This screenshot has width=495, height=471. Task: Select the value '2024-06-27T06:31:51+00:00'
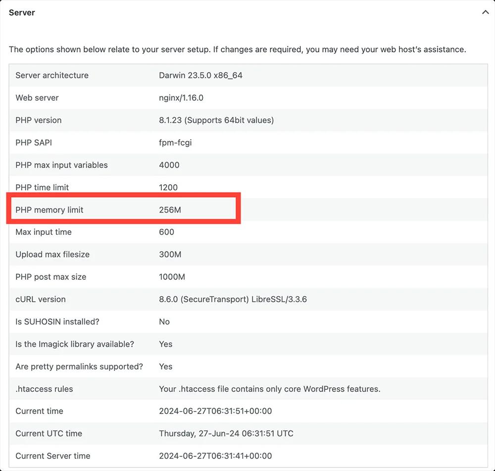tap(215, 411)
